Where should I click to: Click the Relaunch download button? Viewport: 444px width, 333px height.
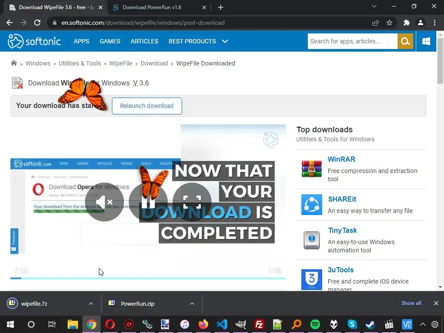point(147,106)
